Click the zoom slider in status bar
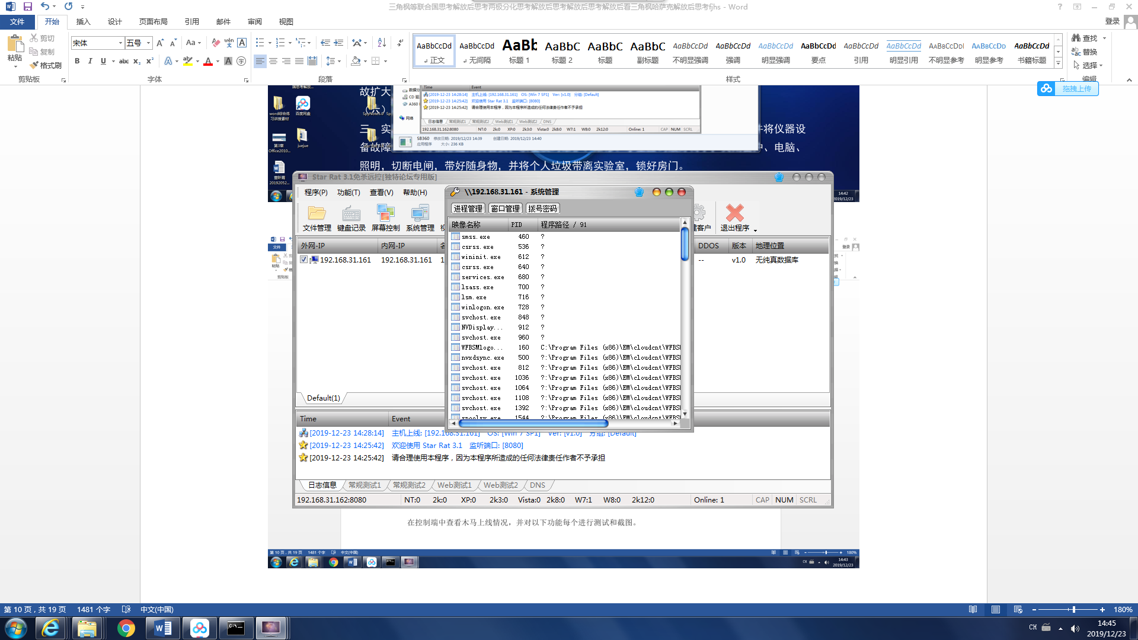Viewport: 1138px width, 640px height. (1073, 609)
